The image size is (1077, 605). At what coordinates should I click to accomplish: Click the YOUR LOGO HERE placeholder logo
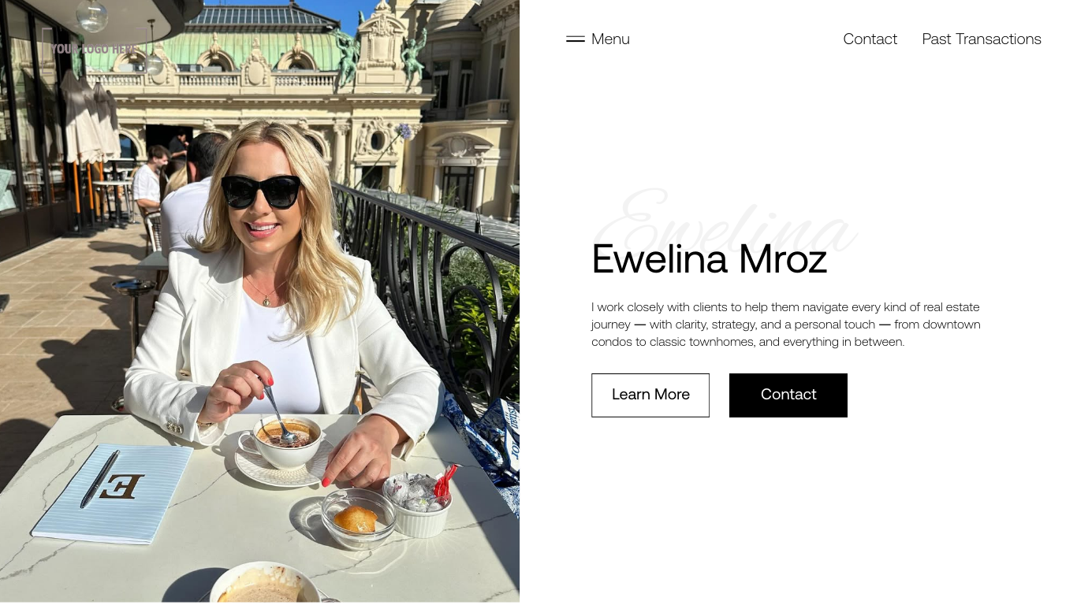[93, 49]
